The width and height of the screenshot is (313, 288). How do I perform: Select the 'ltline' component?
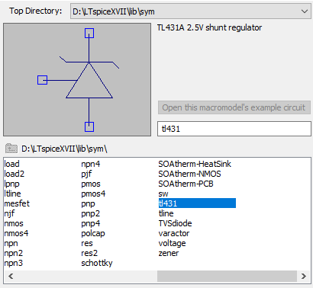point(12,194)
